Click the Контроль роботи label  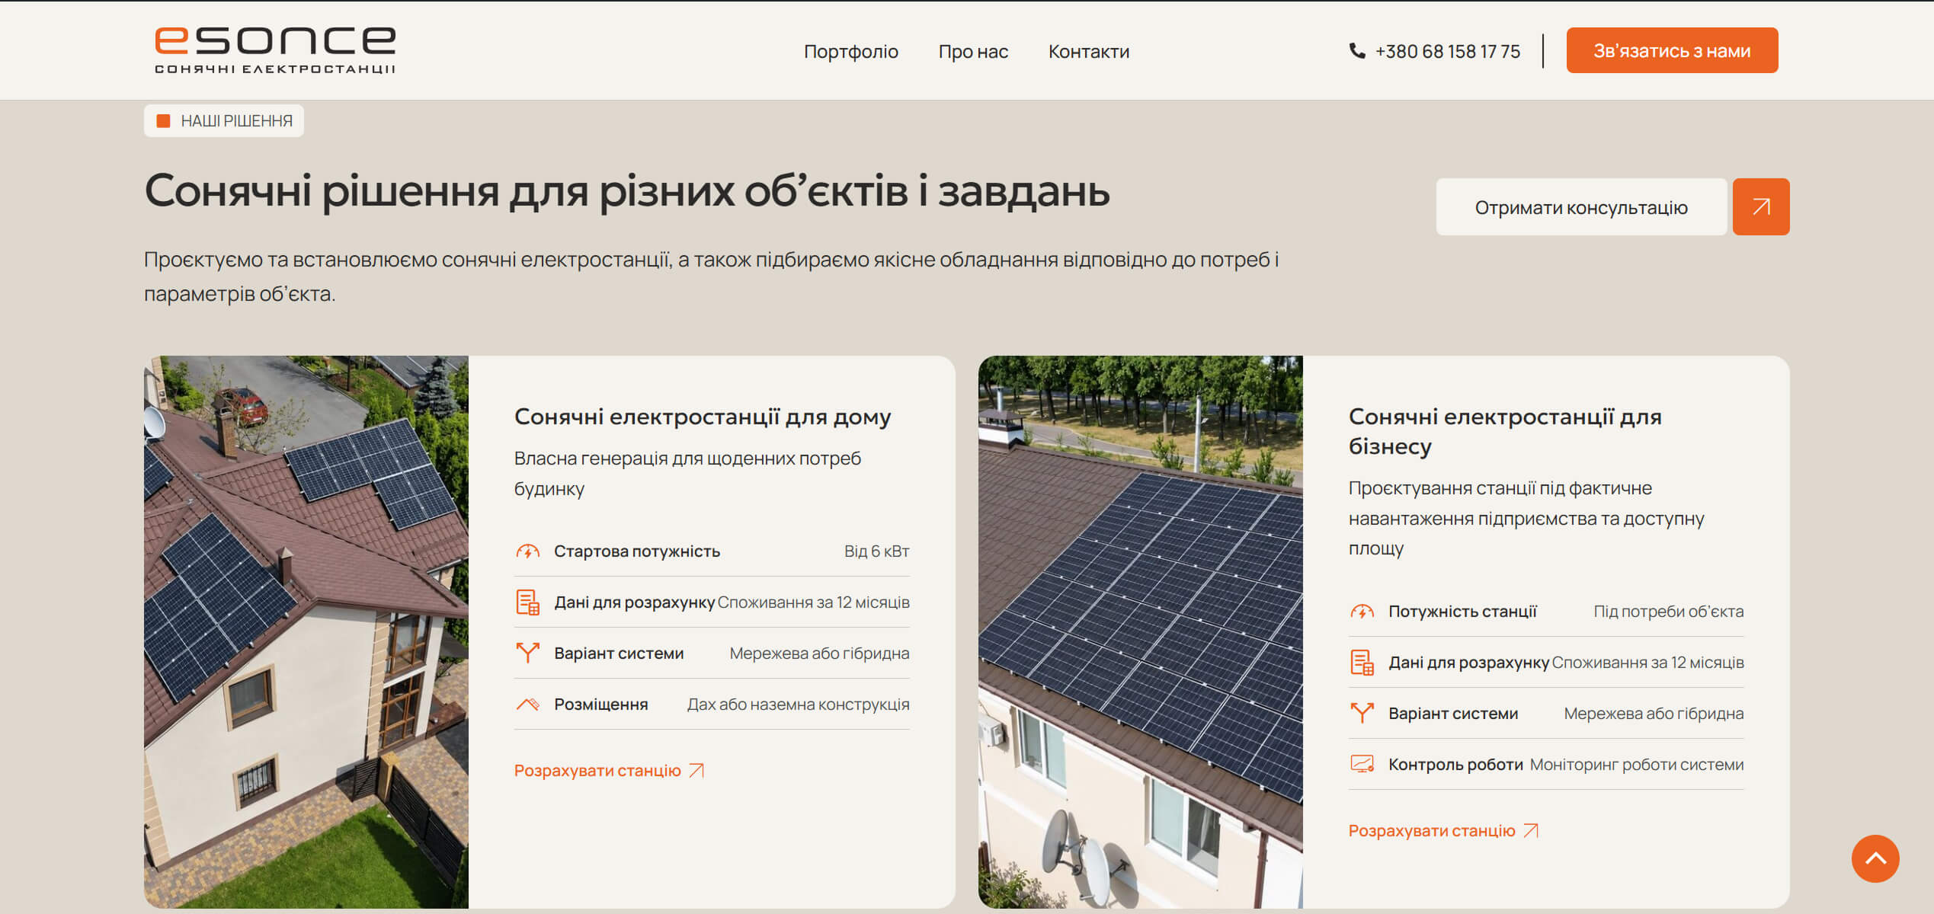pos(1455,764)
